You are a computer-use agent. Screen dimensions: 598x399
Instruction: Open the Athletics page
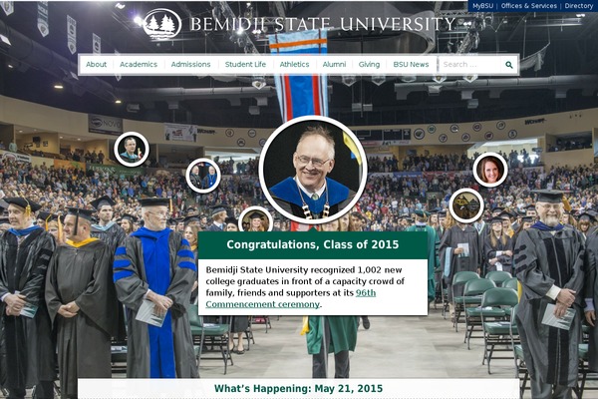pyautogui.click(x=294, y=65)
